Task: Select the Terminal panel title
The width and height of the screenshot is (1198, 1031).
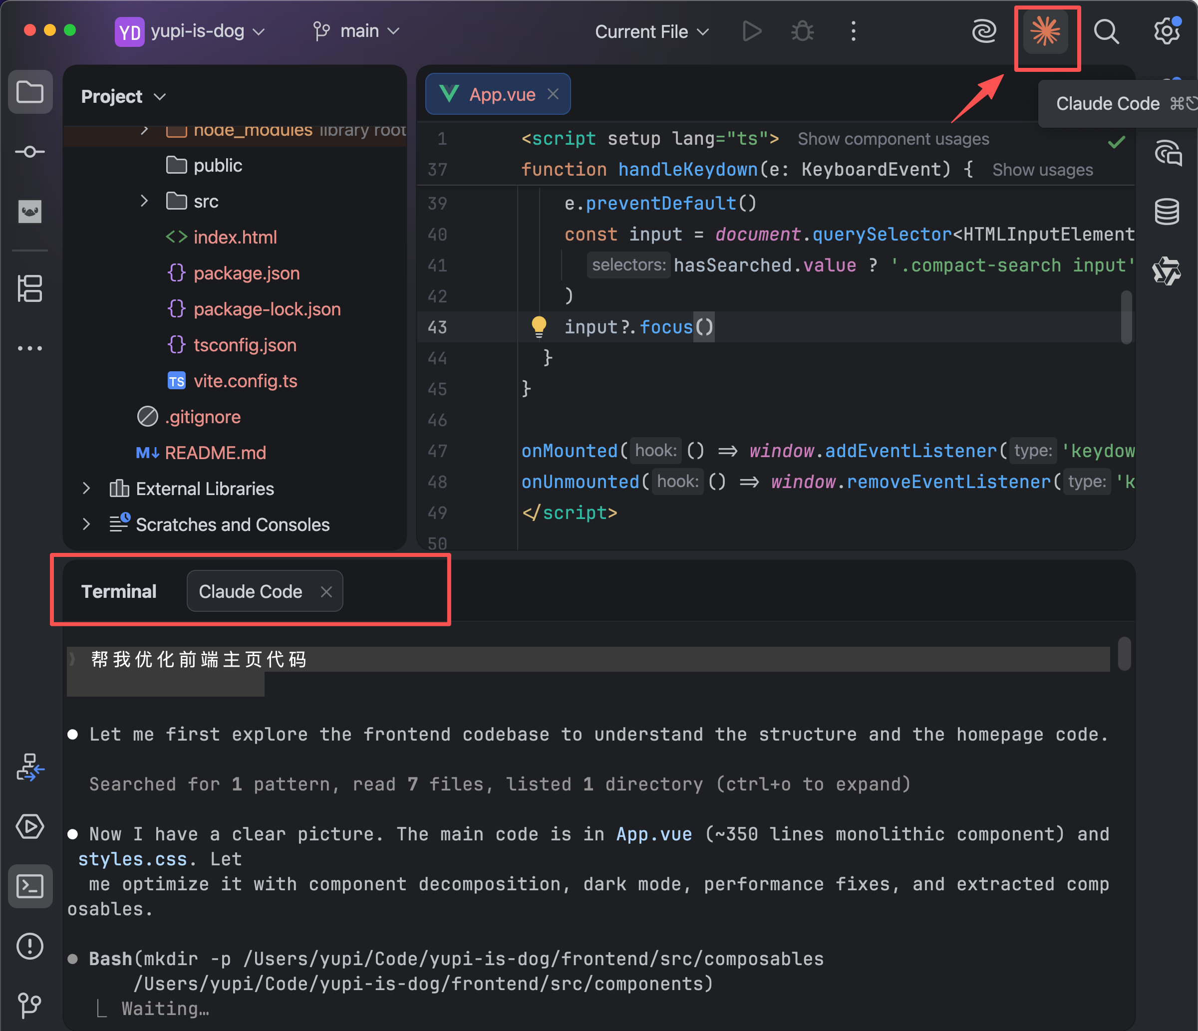Action: 118,591
